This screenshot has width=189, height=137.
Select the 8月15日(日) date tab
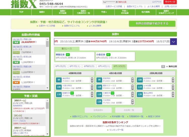(x=119, y=66)
